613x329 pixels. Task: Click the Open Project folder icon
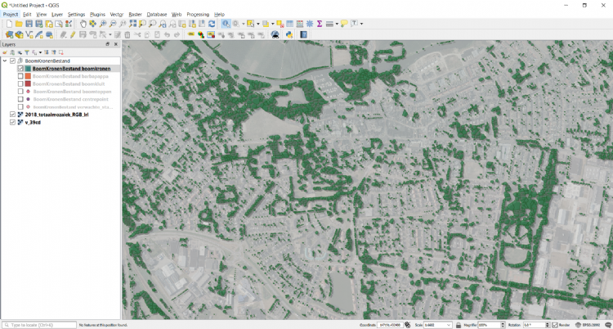(19, 24)
